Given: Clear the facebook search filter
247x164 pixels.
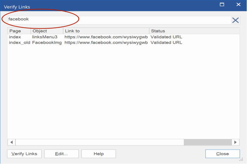Looking at the screenshot, I should click(235, 20).
